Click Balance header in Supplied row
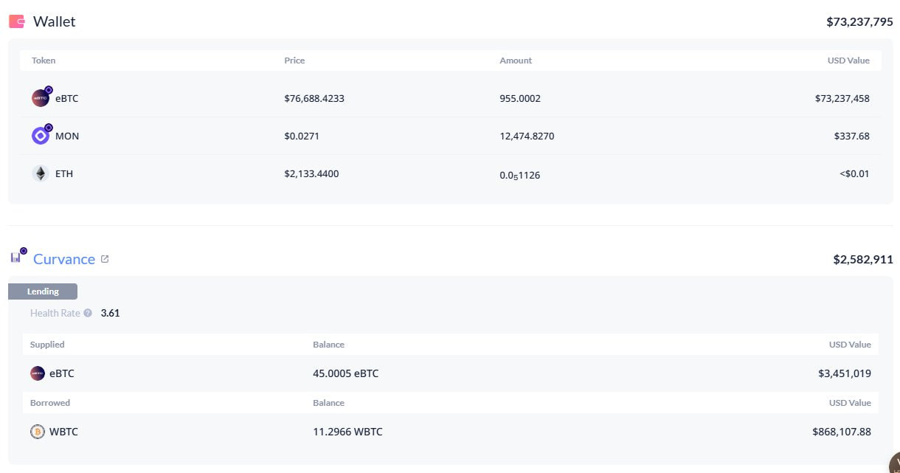 point(328,345)
